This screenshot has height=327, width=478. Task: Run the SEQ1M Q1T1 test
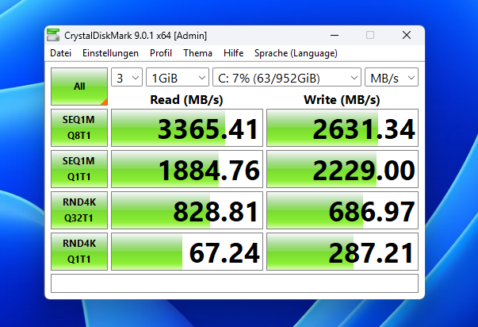[79, 169]
